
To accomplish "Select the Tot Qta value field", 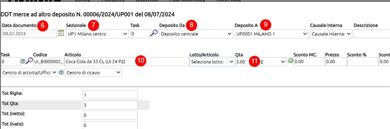I will (x=110, y=105).
